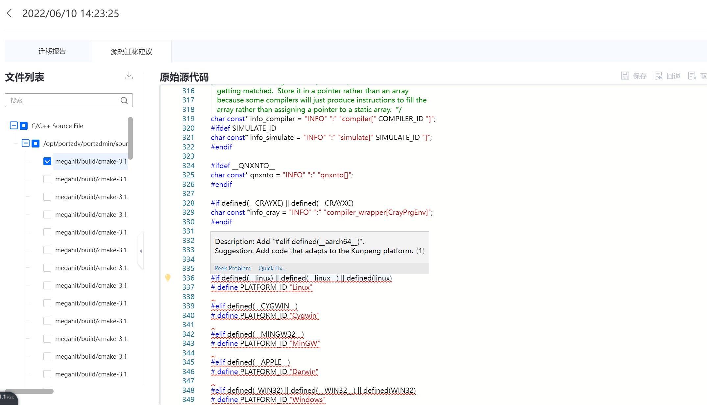Go back with the left arrow icon
This screenshot has width=707, height=405.
coord(10,13)
